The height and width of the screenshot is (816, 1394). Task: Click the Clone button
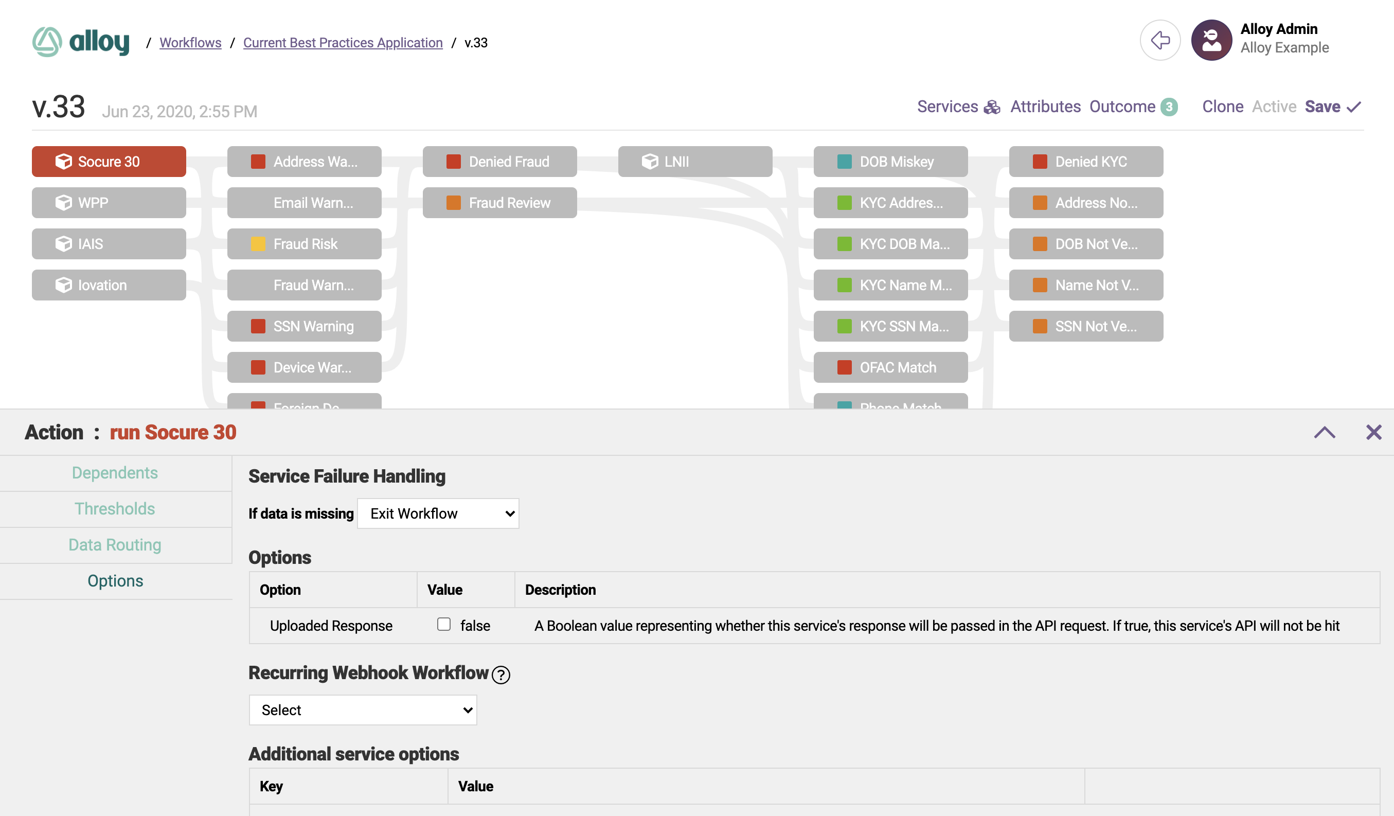(1223, 107)
